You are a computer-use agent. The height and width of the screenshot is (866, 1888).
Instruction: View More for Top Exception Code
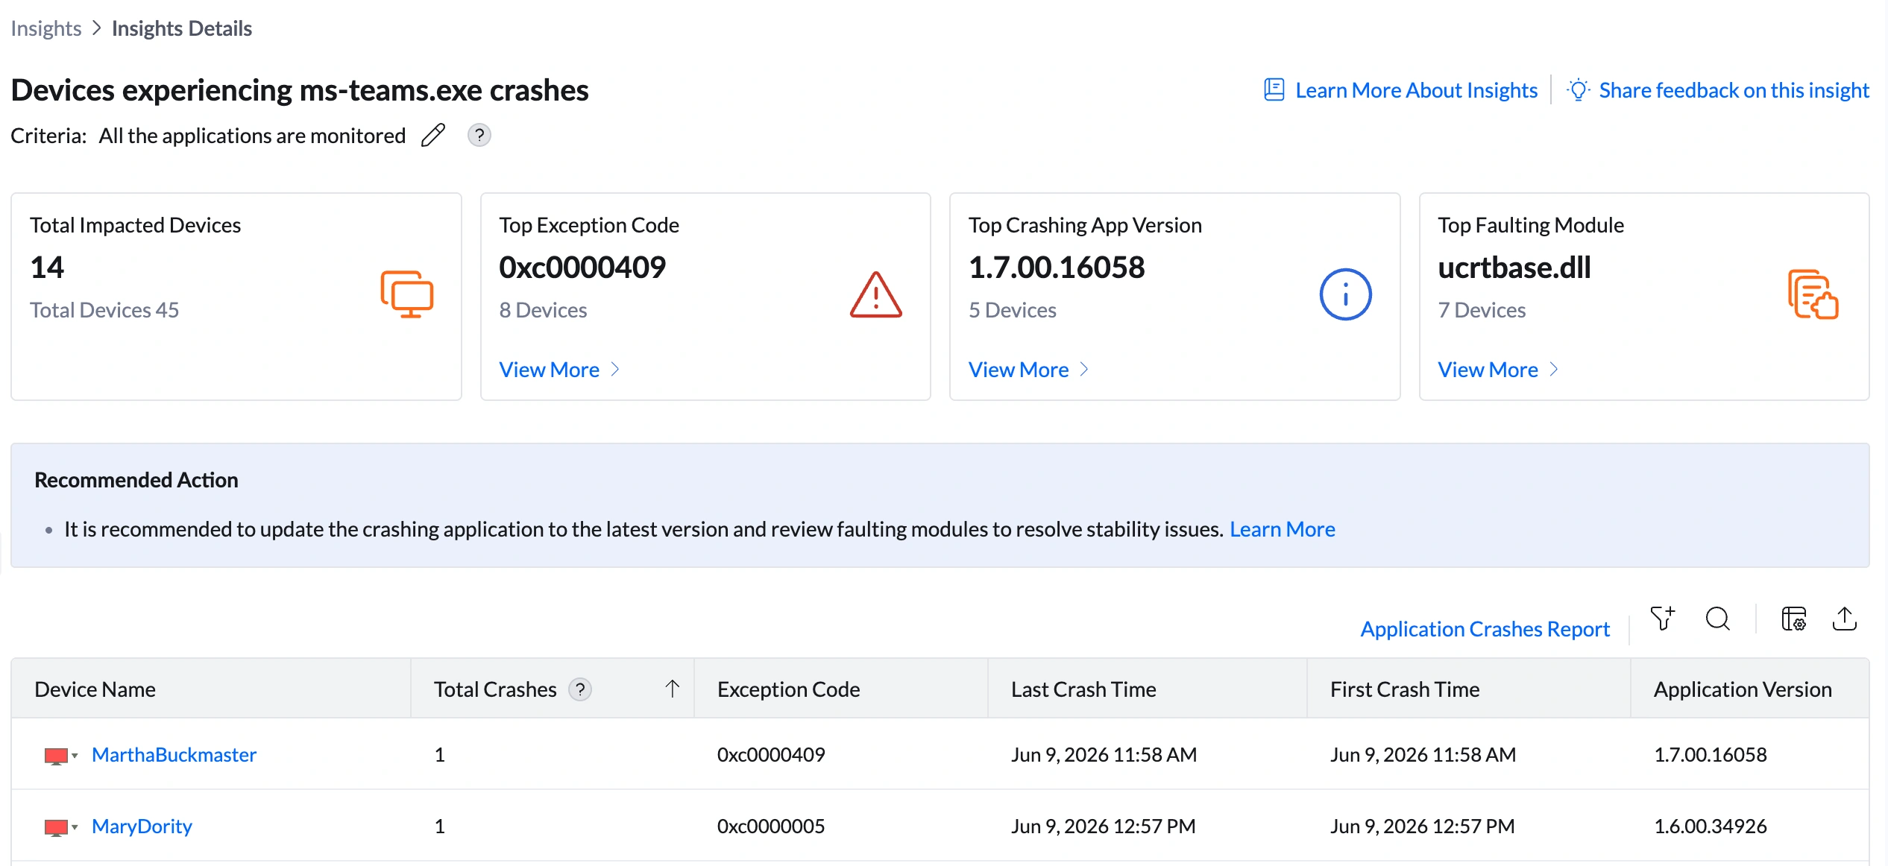550,370
